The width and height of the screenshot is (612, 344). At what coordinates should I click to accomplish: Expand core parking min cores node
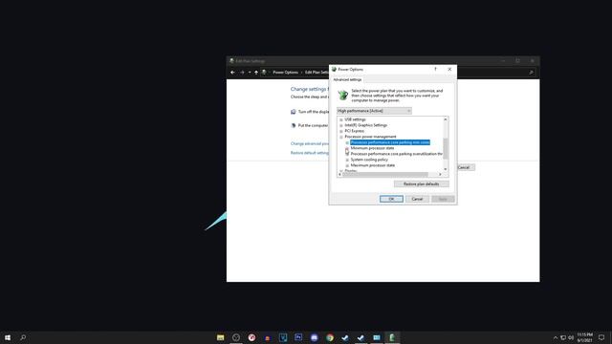click(347, 142)
